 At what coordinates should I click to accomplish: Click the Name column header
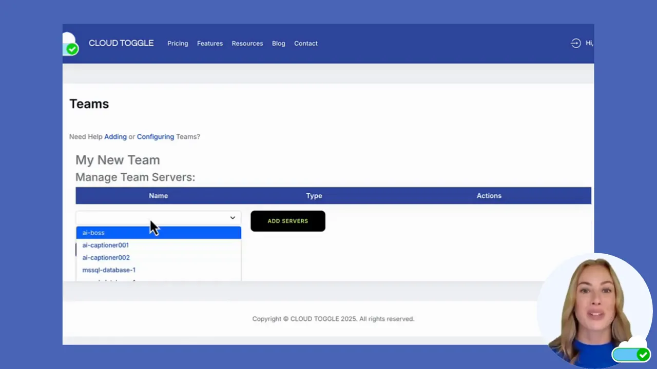[x=158, y=195]
